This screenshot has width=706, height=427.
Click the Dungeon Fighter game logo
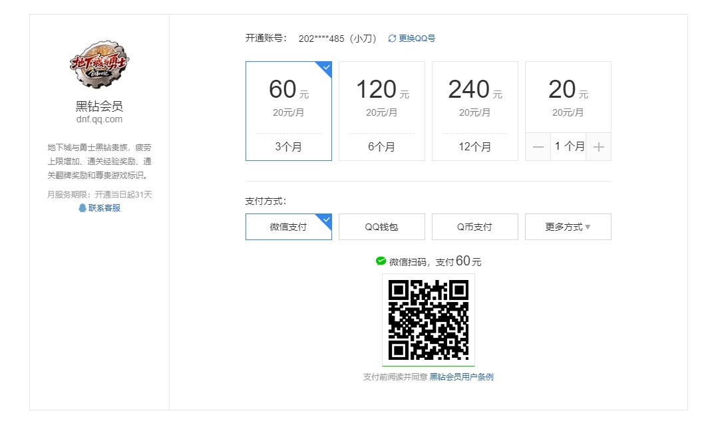click(x=99, y=65)
